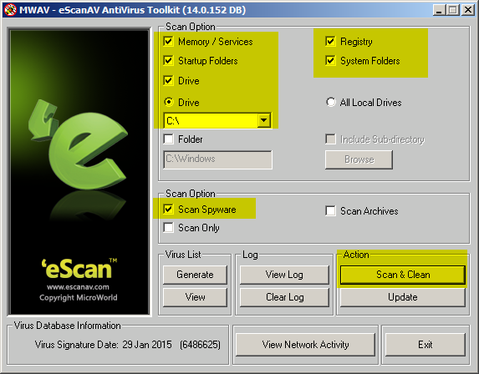Click the green eScan logo image
The height and width of the screenshot is (374, 479).
coord(79,172)
